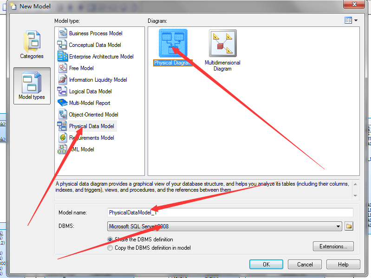Focus the Model name input field
Screen dimensions: 371x278
(230, 213)
